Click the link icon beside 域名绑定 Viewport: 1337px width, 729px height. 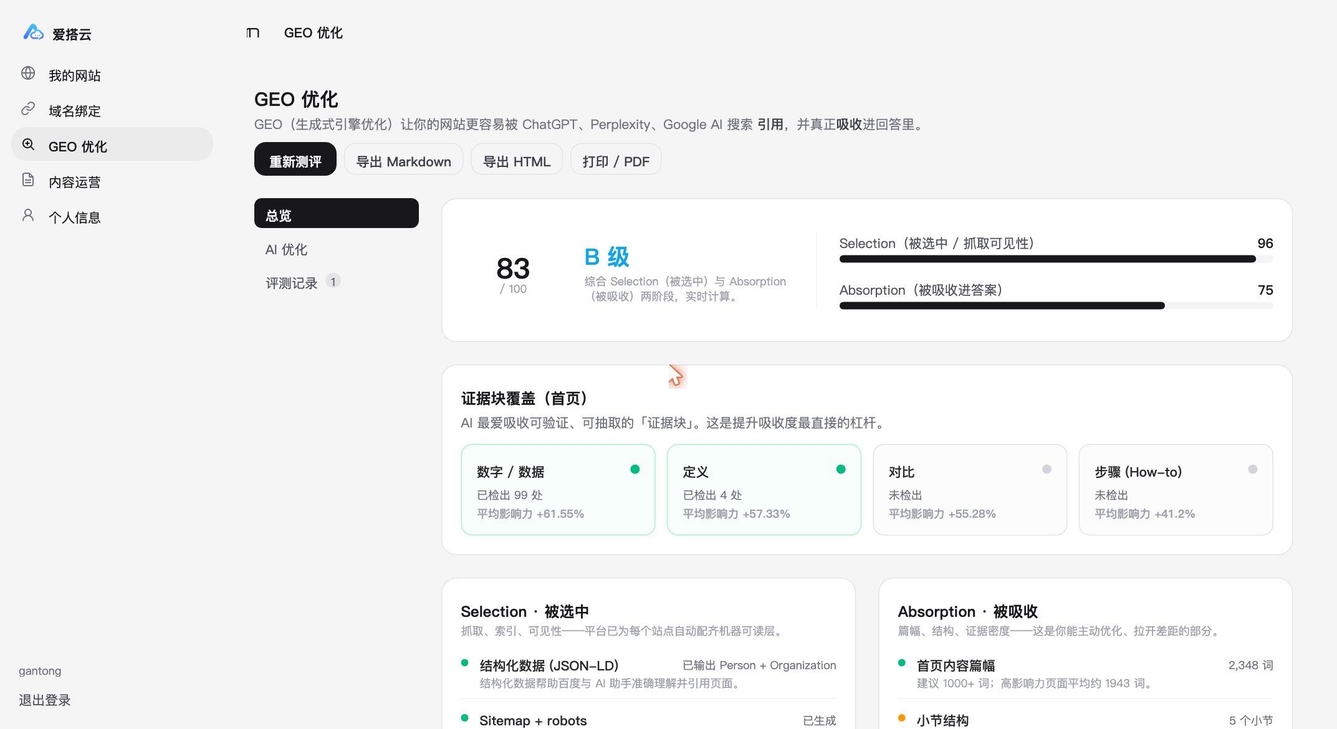point(28,109)
